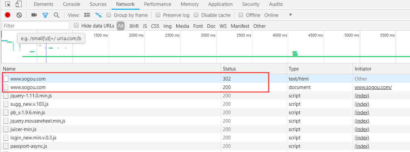Viewport: 410px width, 152px height.
Task: Open (index) initiator of jquery-1.11.0.min.js
Action: tap(362, 95)
